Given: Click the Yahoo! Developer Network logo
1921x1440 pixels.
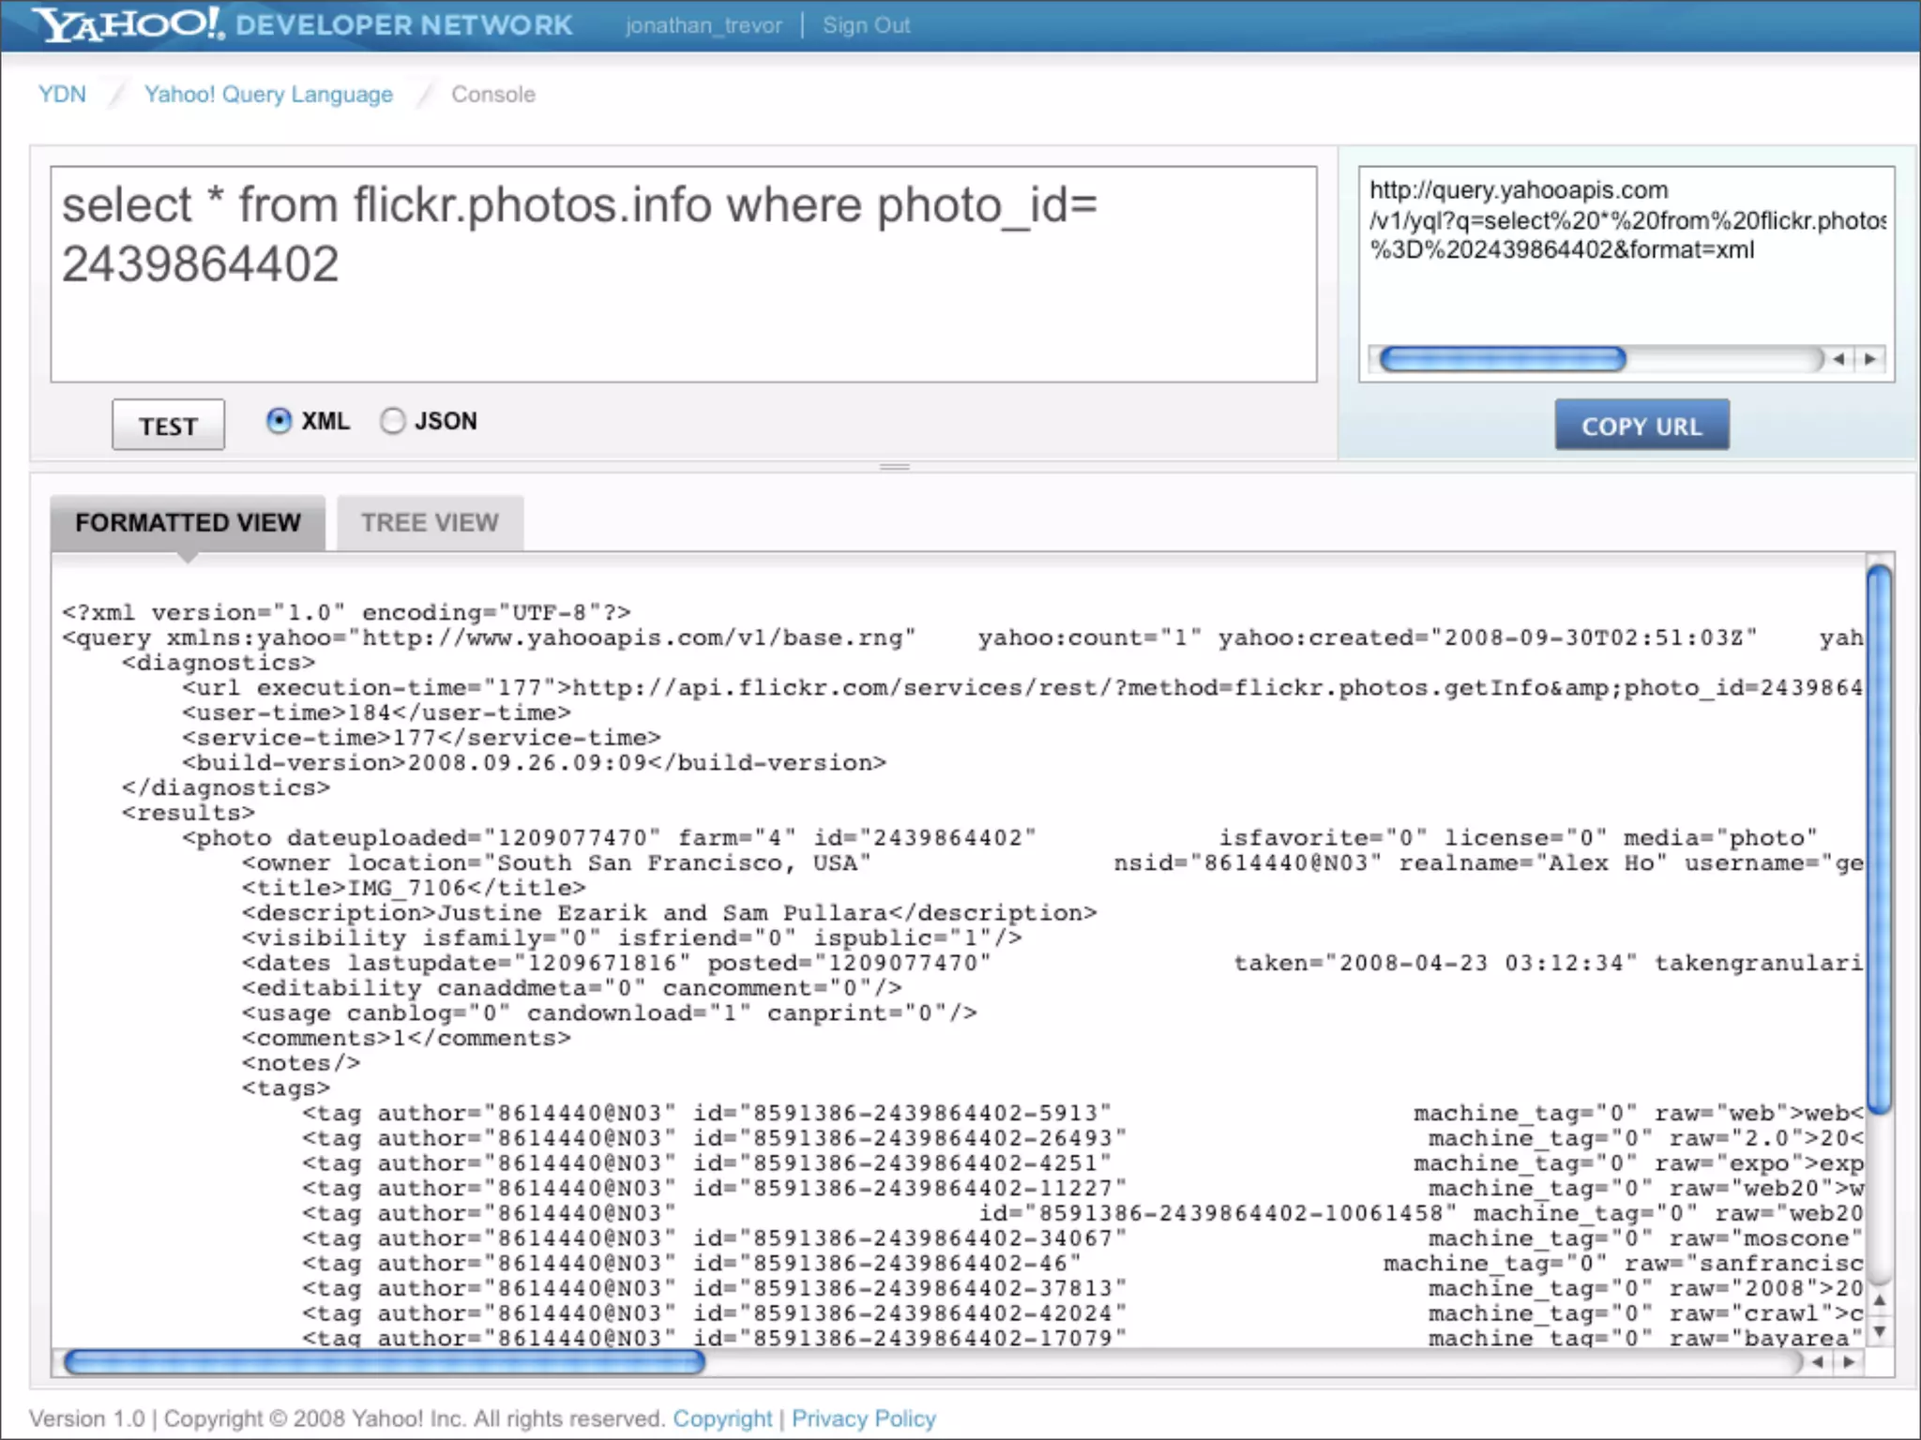Looking at the screenshot, I should [x=302, y=23].
